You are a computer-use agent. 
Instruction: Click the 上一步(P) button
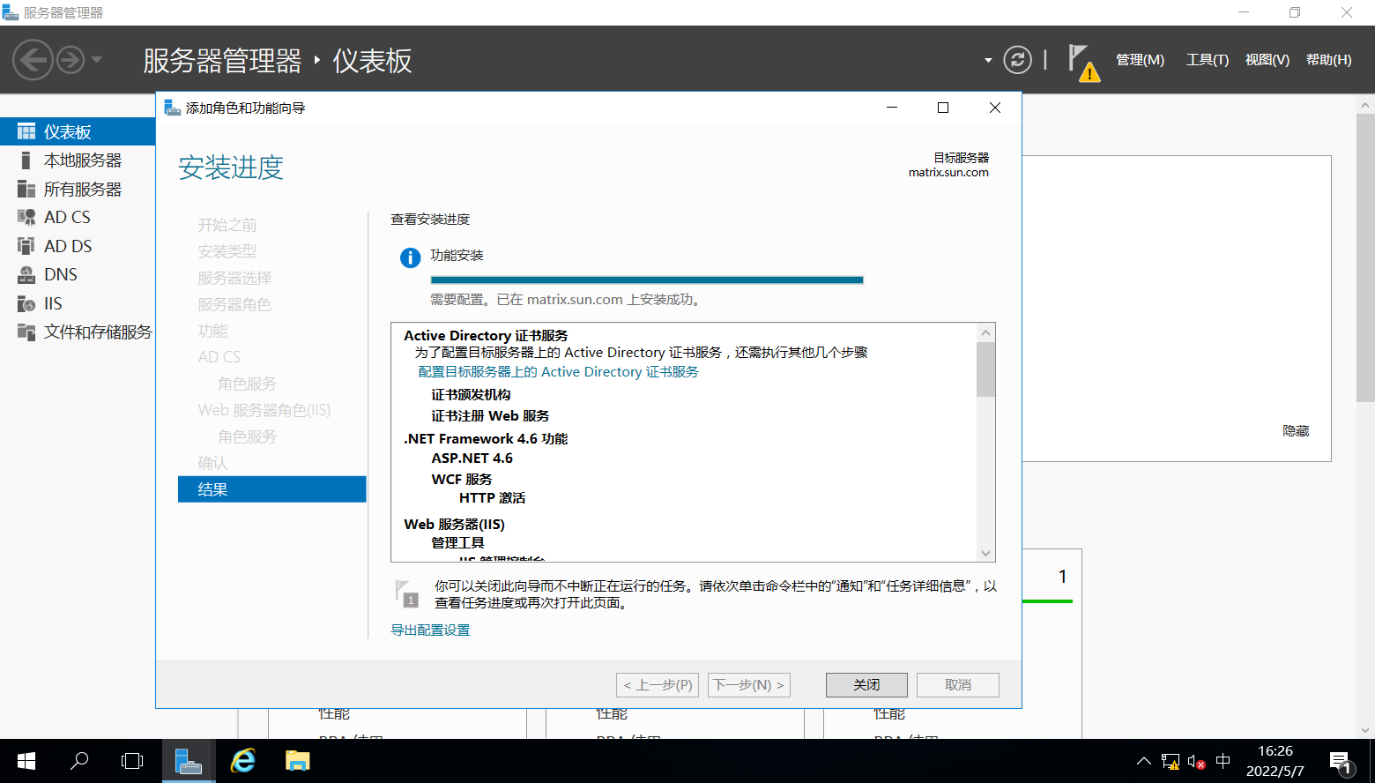point(658,685)
